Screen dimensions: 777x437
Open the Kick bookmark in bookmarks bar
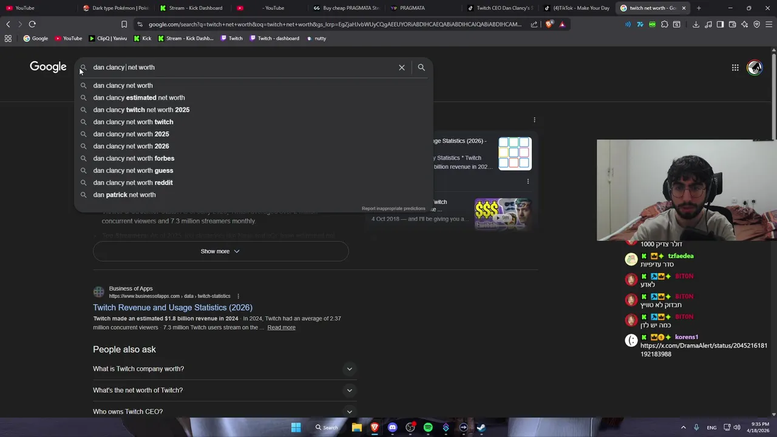tap(142, 38)
